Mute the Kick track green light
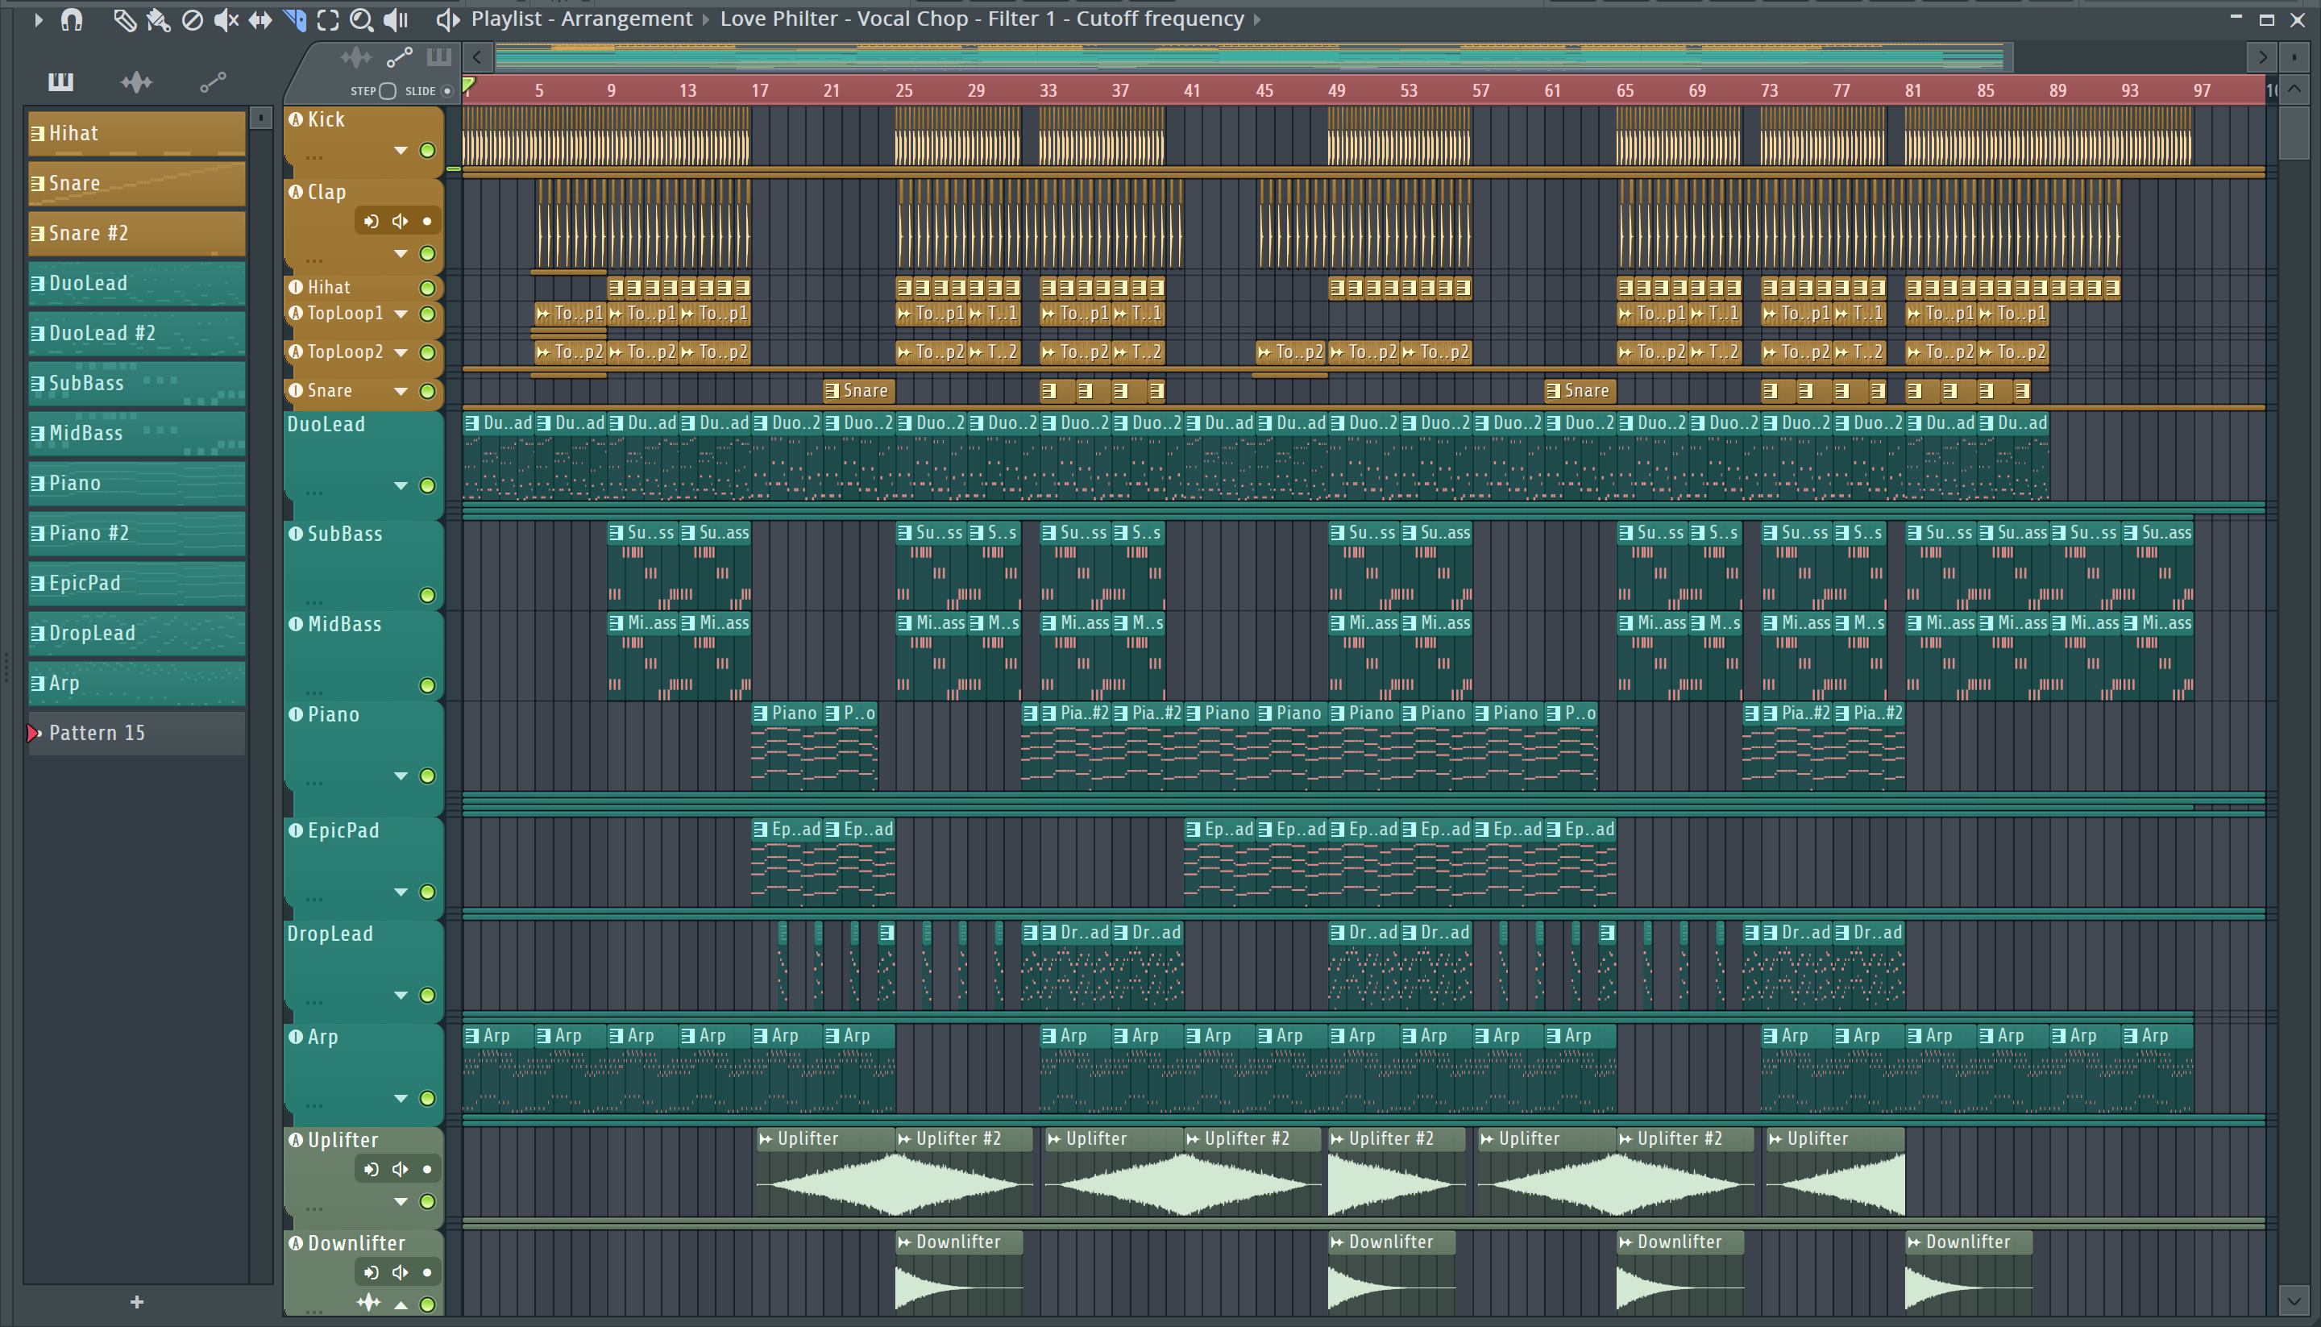2321x1327 pixels. coord(427,151)
